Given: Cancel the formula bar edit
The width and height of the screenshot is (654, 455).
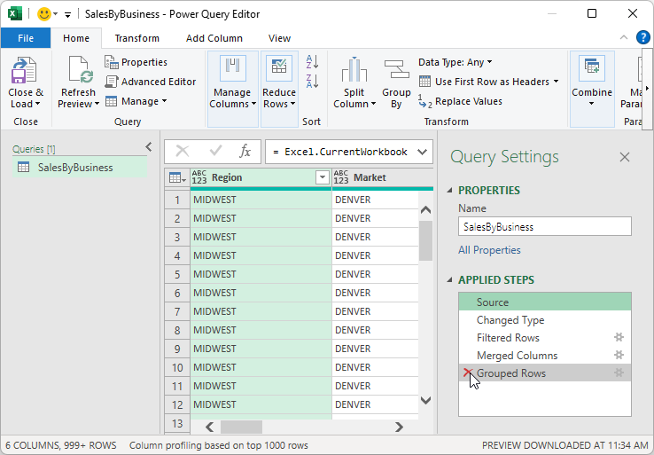Looking at the screenshot, I should [183, 151].
